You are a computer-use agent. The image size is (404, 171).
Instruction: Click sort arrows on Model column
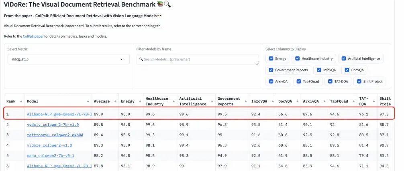[x=88, y=101]
